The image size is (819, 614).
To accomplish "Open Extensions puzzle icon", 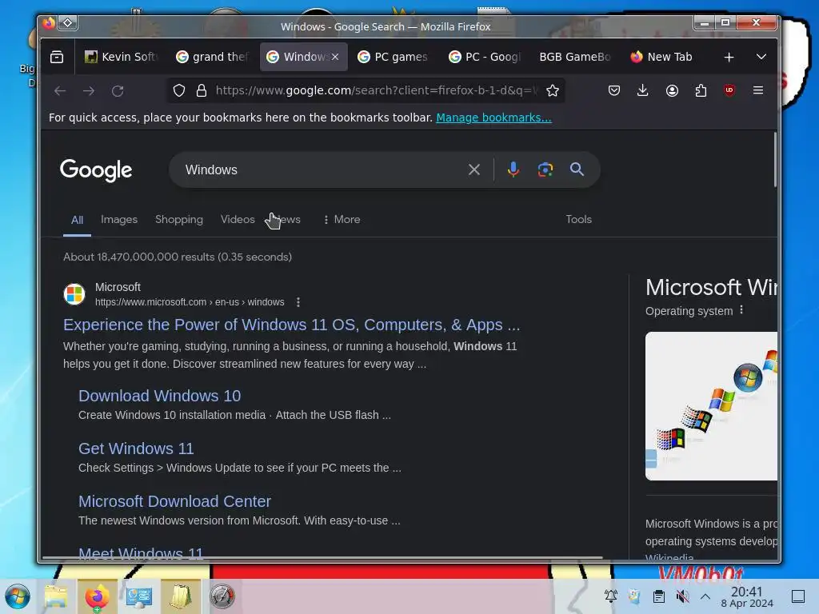I will 701,91.
